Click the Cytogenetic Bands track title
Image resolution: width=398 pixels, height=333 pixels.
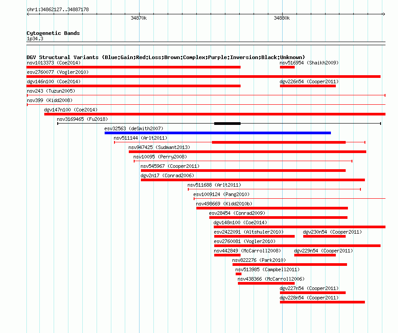click(53, 33)
